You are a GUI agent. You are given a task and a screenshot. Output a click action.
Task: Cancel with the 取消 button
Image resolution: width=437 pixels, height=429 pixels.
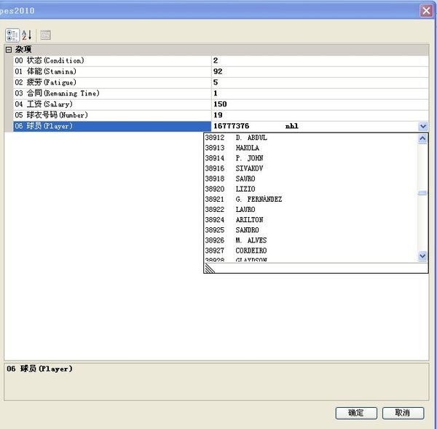[403, 413]
